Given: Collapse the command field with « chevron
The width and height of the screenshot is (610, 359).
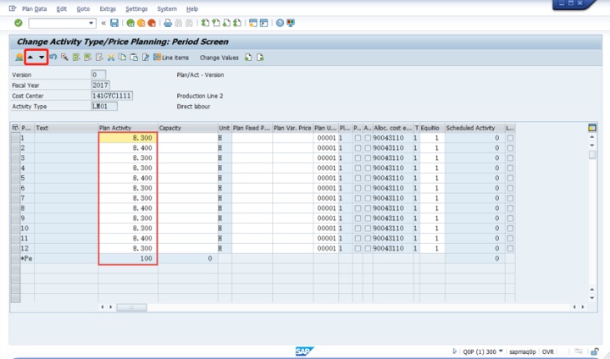Looking at the screenshot, I should (103, 24).
